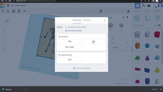This screenshot has height=92, width=163.
Task: Click the Ungroup shapes icon
Action: 117,11
